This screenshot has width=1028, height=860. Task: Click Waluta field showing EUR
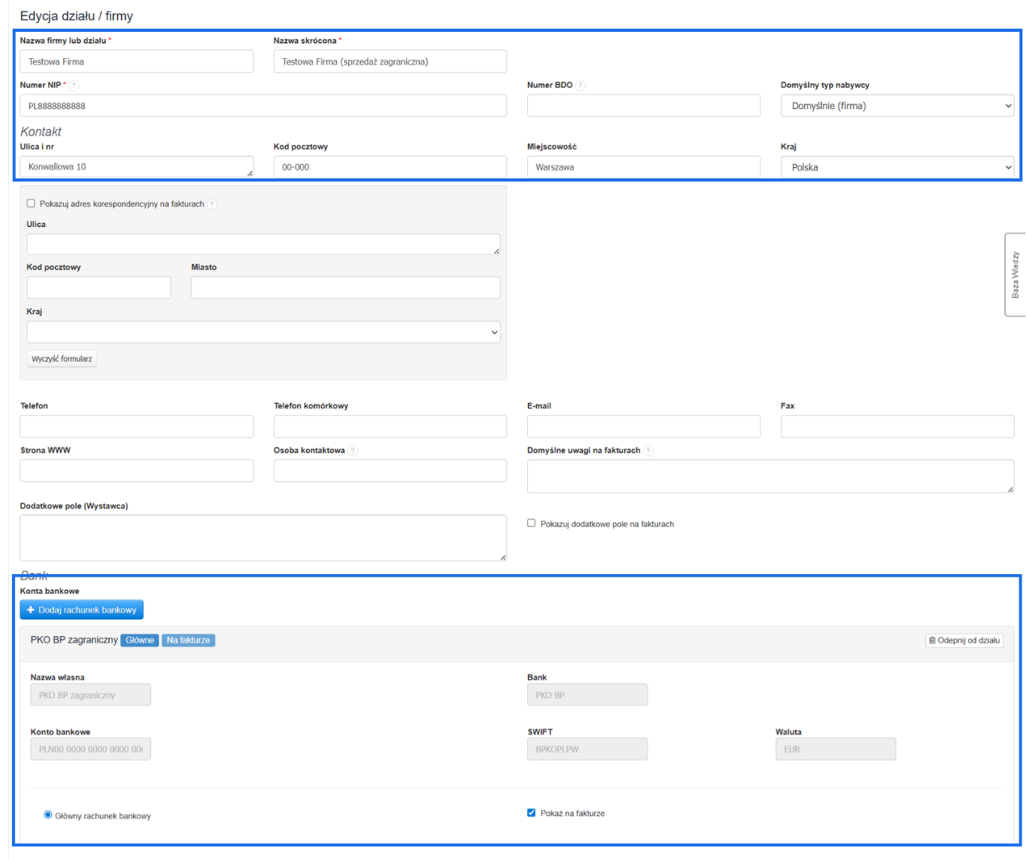(x=835, y=749)
